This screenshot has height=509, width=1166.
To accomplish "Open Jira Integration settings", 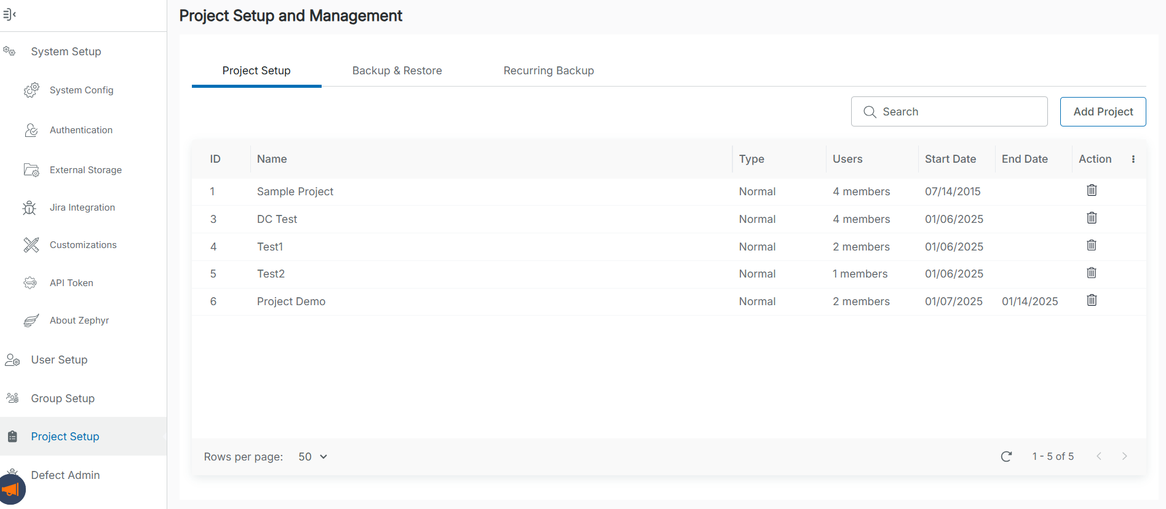I will click(x=82, y=208).
